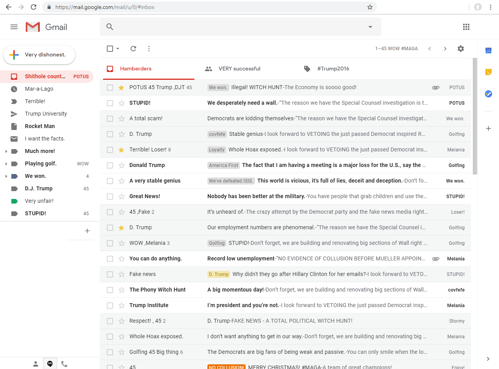Open the Rocket Man drafts folder
Screen dimensions: 499x369
pos(47,127)
